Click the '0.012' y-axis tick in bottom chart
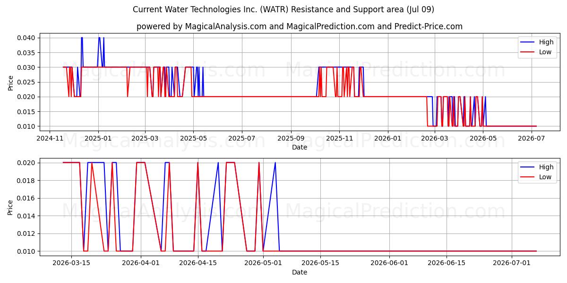This screenshot has height=283, width=567. 26,233
